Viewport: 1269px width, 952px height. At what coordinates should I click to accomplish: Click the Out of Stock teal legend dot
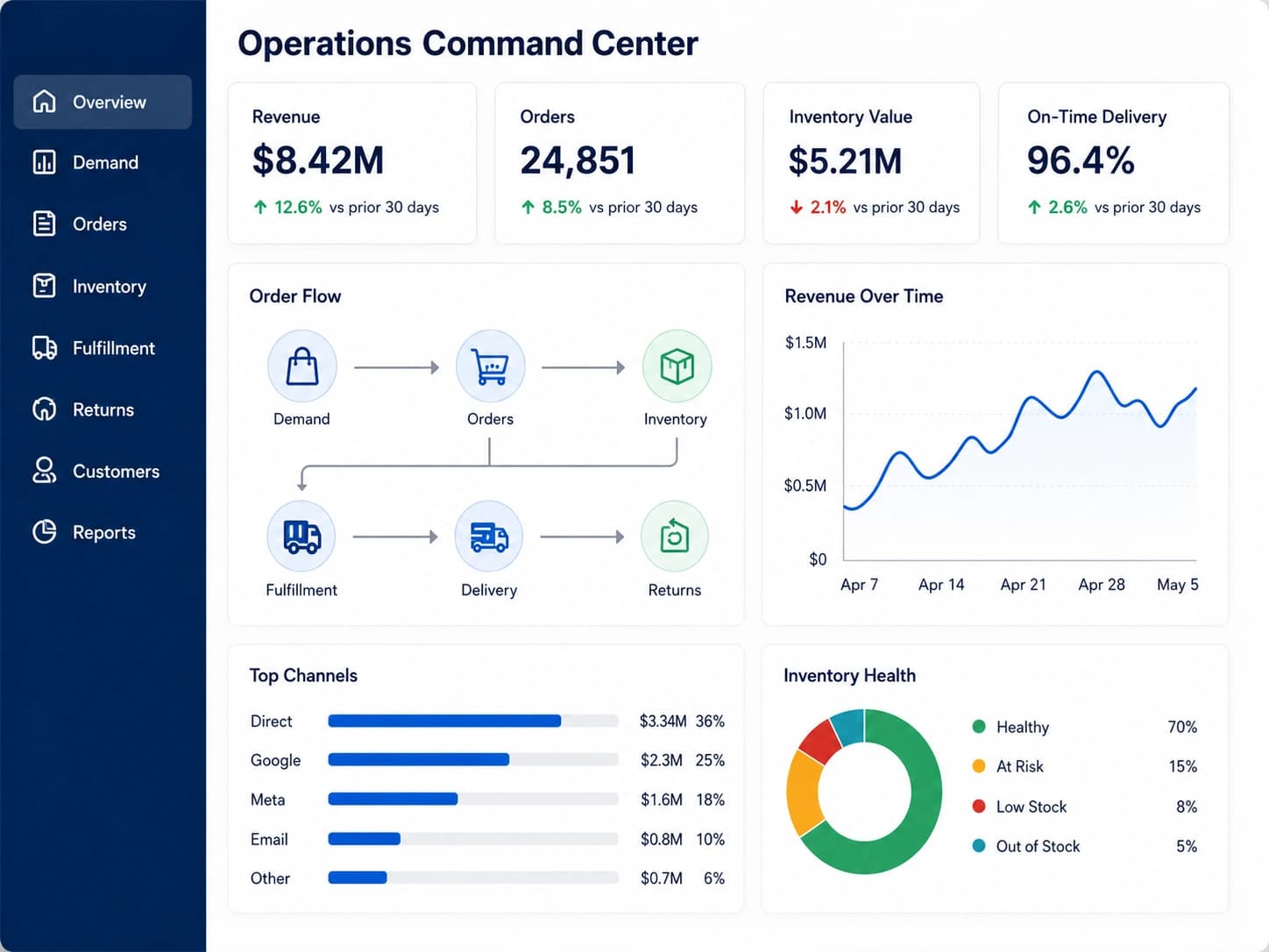[x=979, y=846]
